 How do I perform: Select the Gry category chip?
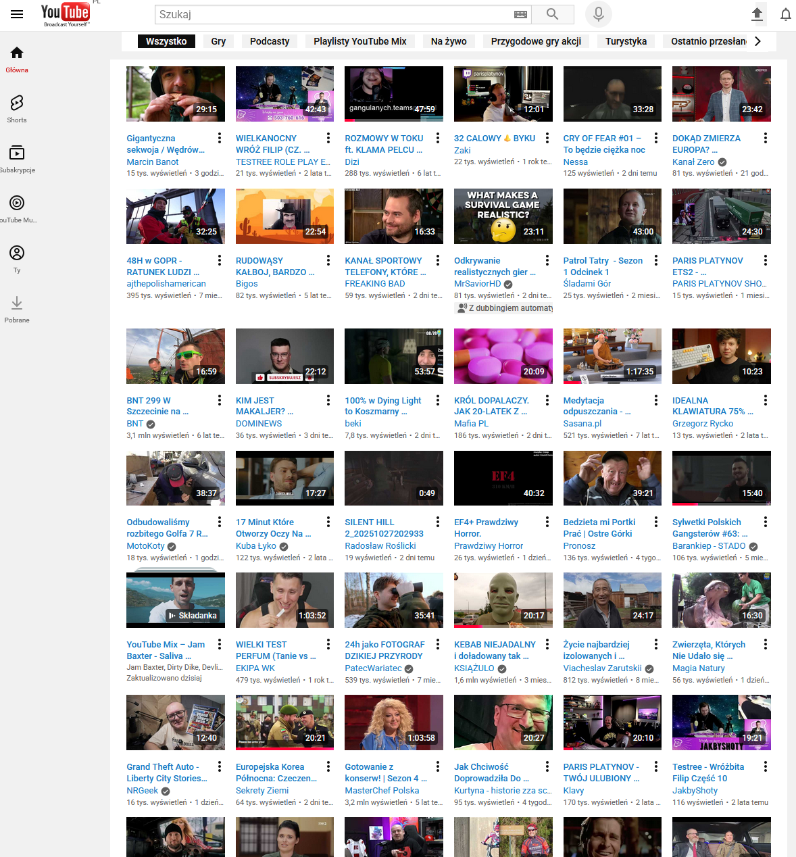218,41
